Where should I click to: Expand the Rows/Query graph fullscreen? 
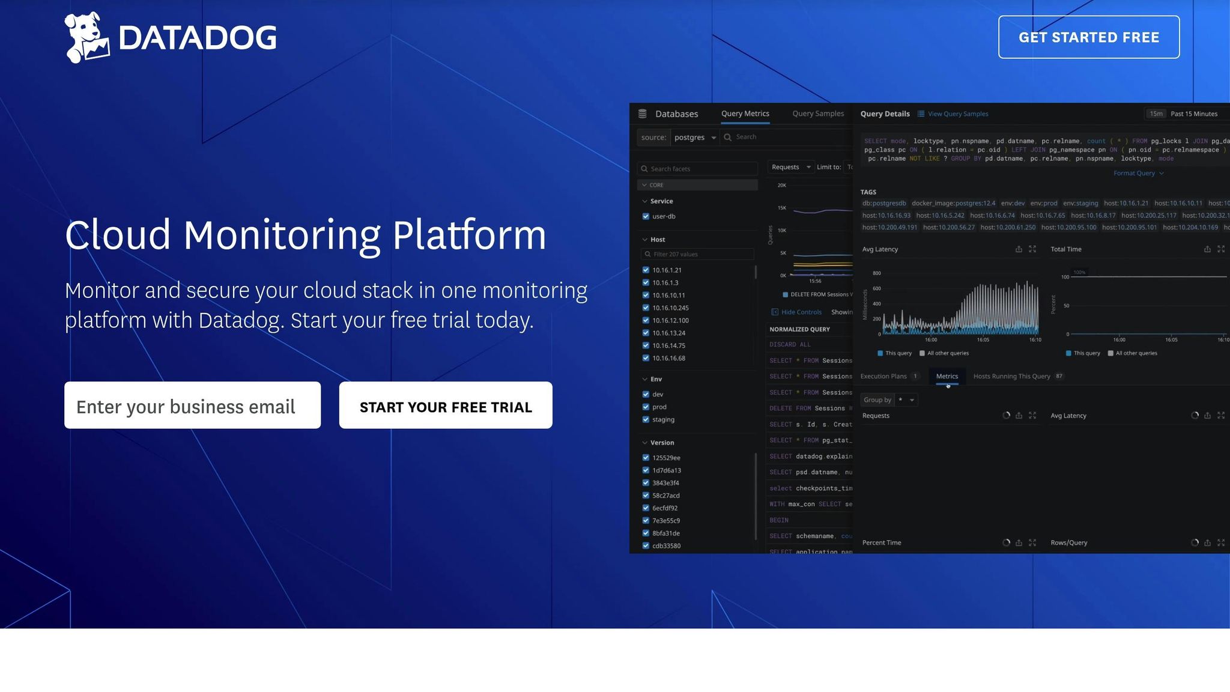pos(1221,543)
